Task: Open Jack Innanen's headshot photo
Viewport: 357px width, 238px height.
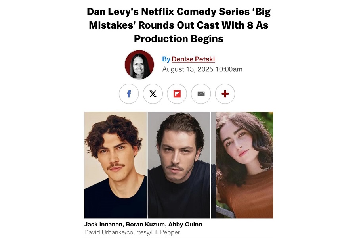Action: (115, 165)
